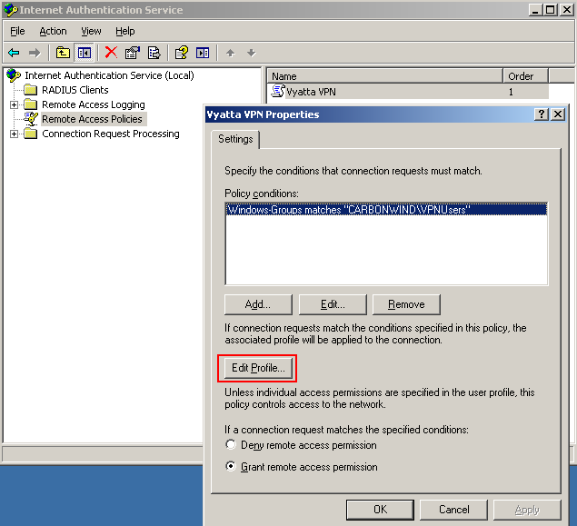Click the Export List toolbar icon
Screen dimensions: 577x526
pos(154,53)
